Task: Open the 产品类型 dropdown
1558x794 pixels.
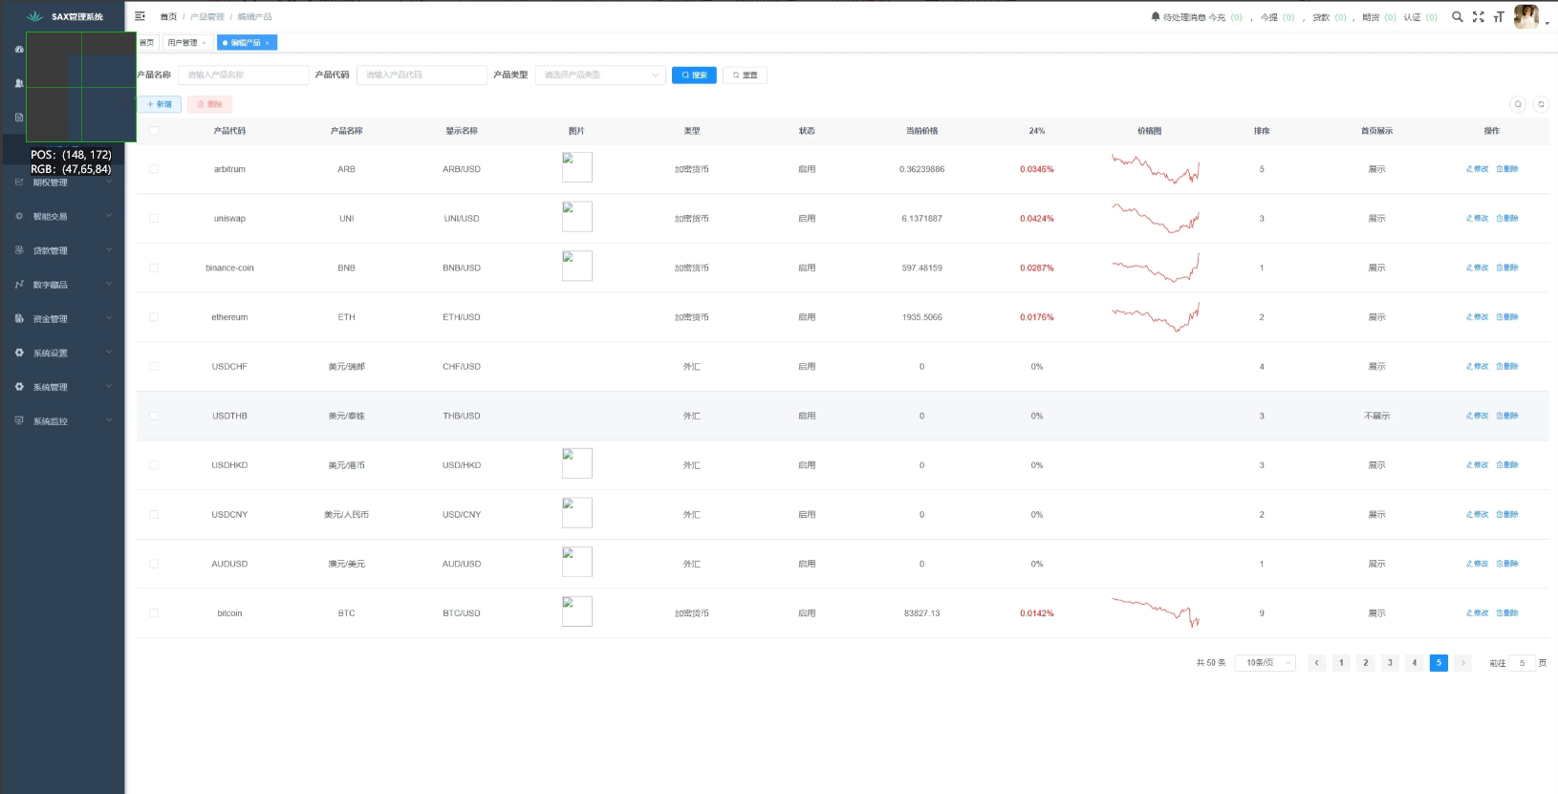Action: [599, 75]
